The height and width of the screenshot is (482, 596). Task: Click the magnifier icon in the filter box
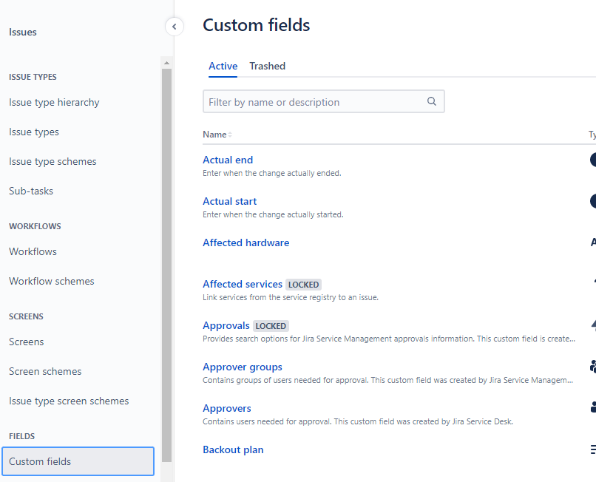point(432,102)
